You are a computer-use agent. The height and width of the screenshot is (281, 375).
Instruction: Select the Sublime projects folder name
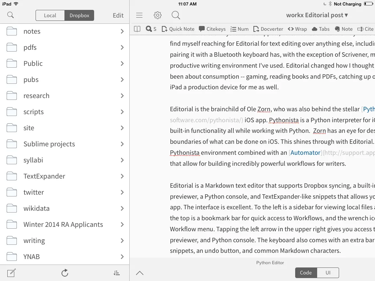[49, 144]
